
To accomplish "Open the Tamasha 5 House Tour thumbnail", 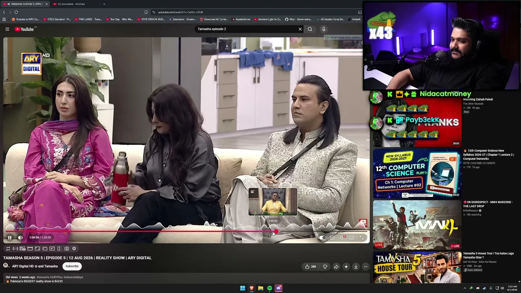I will tap(417, 267).
